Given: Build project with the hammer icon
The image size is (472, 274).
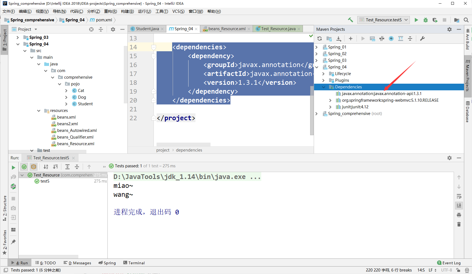Looking at the screenshot, I should pos(350,20).
